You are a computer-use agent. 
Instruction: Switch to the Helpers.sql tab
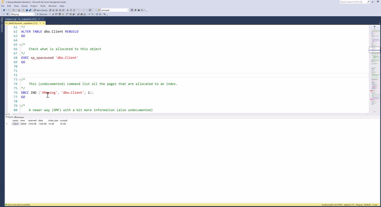(21, 19)
